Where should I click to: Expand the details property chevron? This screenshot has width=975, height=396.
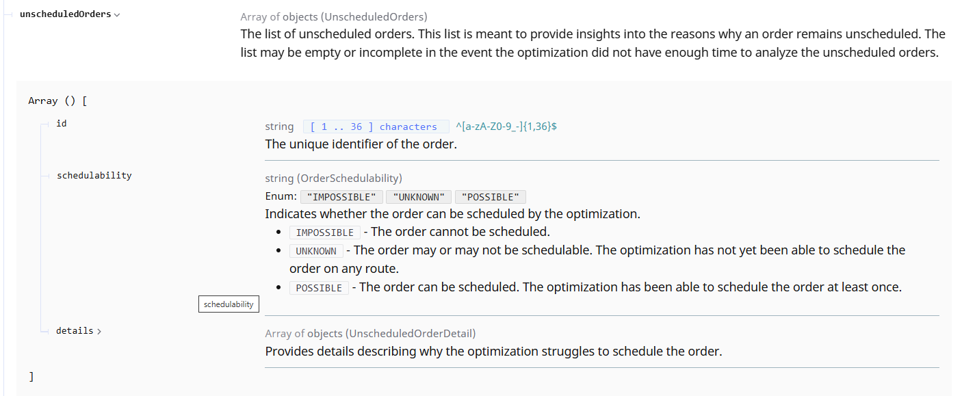click(99, 331)
